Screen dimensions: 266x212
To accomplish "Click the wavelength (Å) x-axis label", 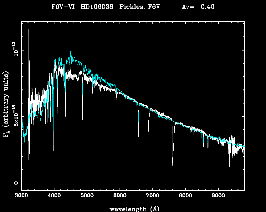I will 132,209.
